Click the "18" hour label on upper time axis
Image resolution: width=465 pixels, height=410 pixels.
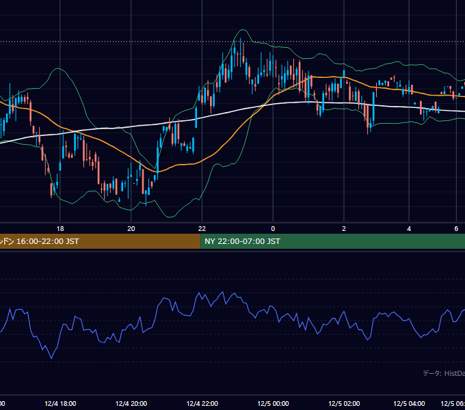60,229
